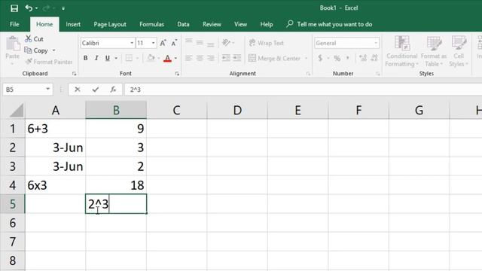This screenshot has height=271, width=482.
Task: Apply Percent Style
Action: 337,58
